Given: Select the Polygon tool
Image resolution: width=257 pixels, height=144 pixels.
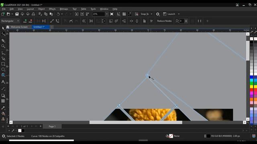Looking at the screenshot, I should pyautogui.click(x=3, y=75).
